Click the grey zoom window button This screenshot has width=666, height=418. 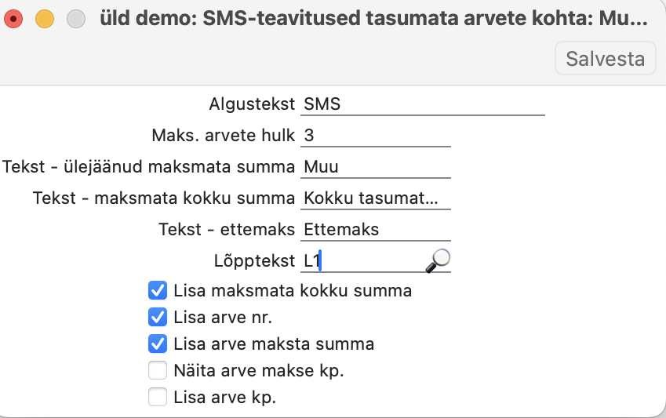76,19
